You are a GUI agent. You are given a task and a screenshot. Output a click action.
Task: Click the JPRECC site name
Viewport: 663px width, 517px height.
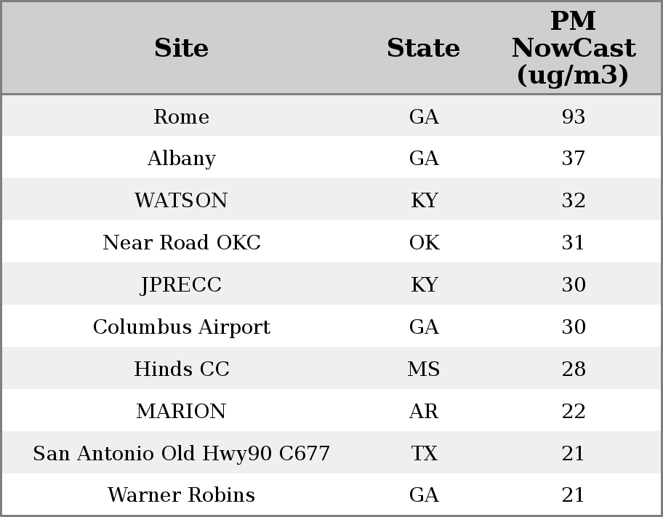click(x=181, y=285)
